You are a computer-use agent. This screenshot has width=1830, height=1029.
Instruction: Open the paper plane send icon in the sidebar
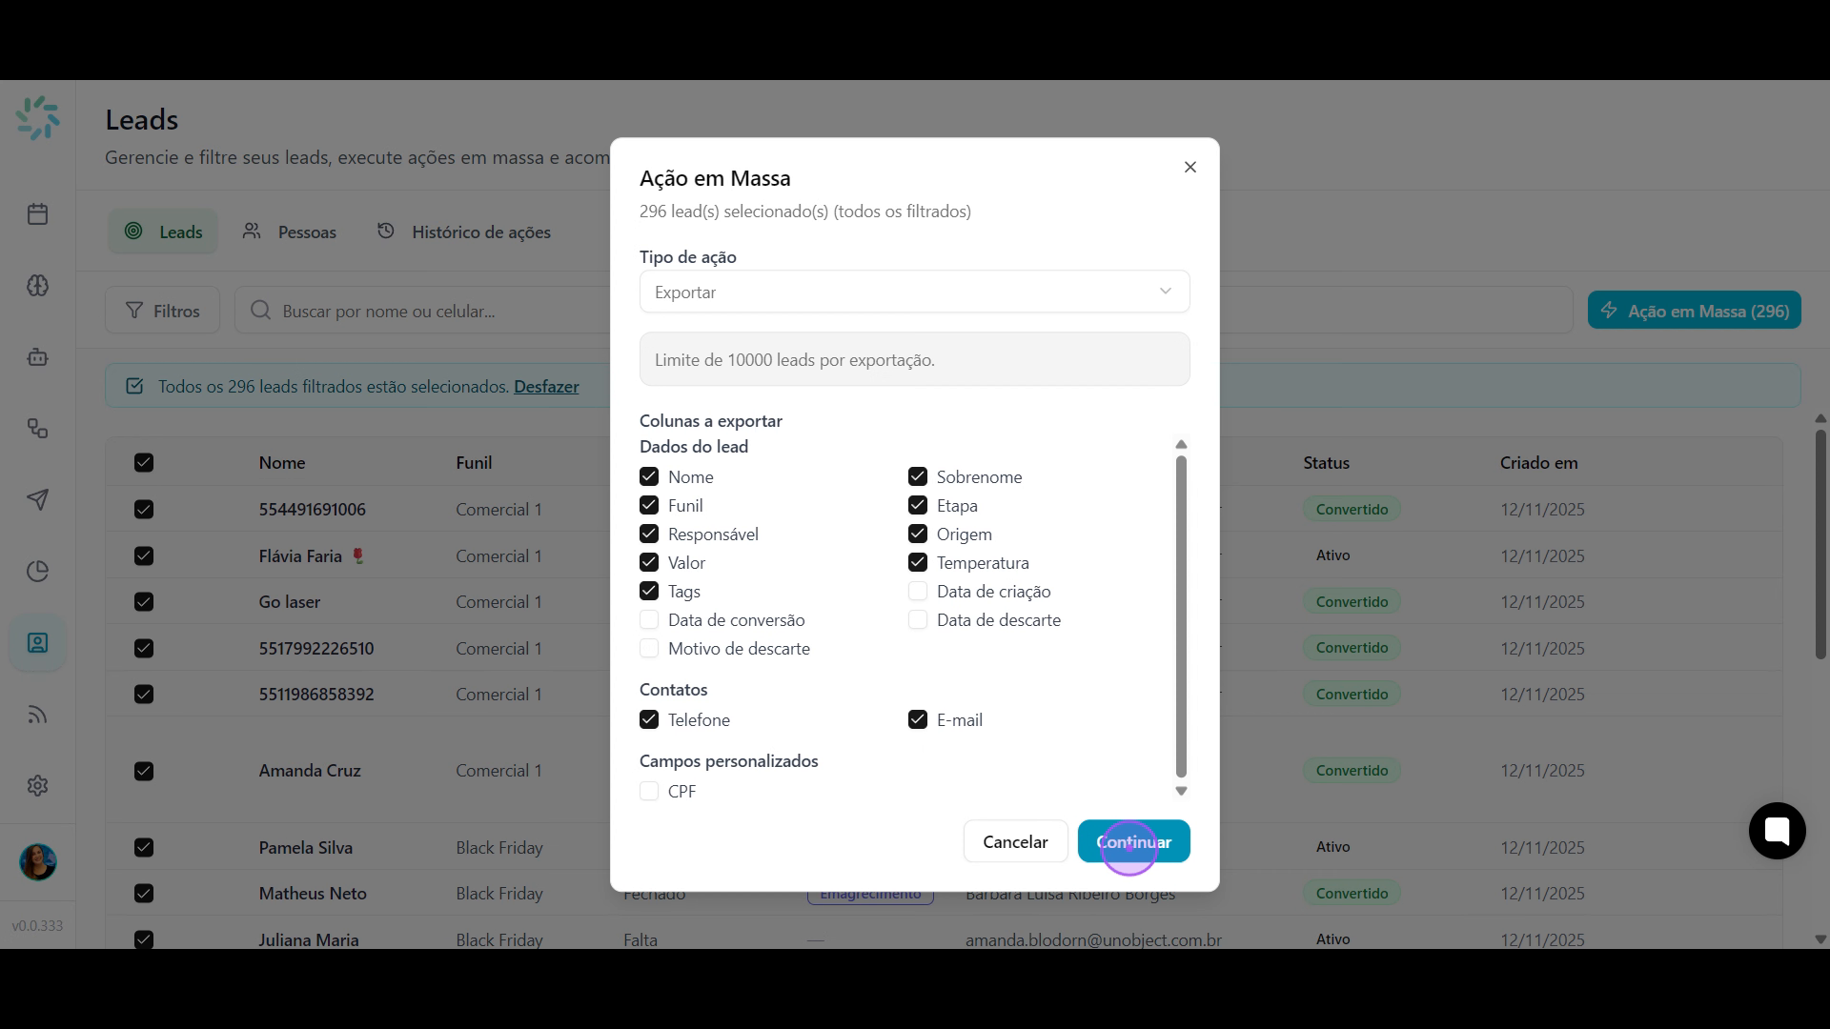38,500
